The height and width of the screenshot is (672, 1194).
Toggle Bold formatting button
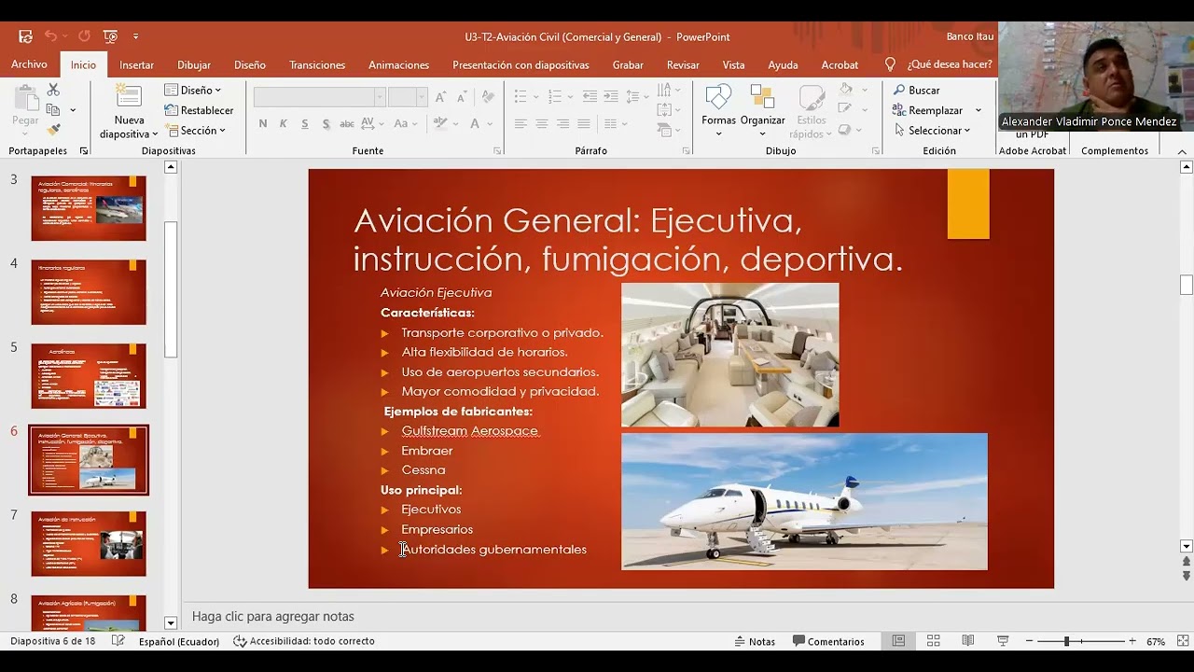tap(262, 123)
